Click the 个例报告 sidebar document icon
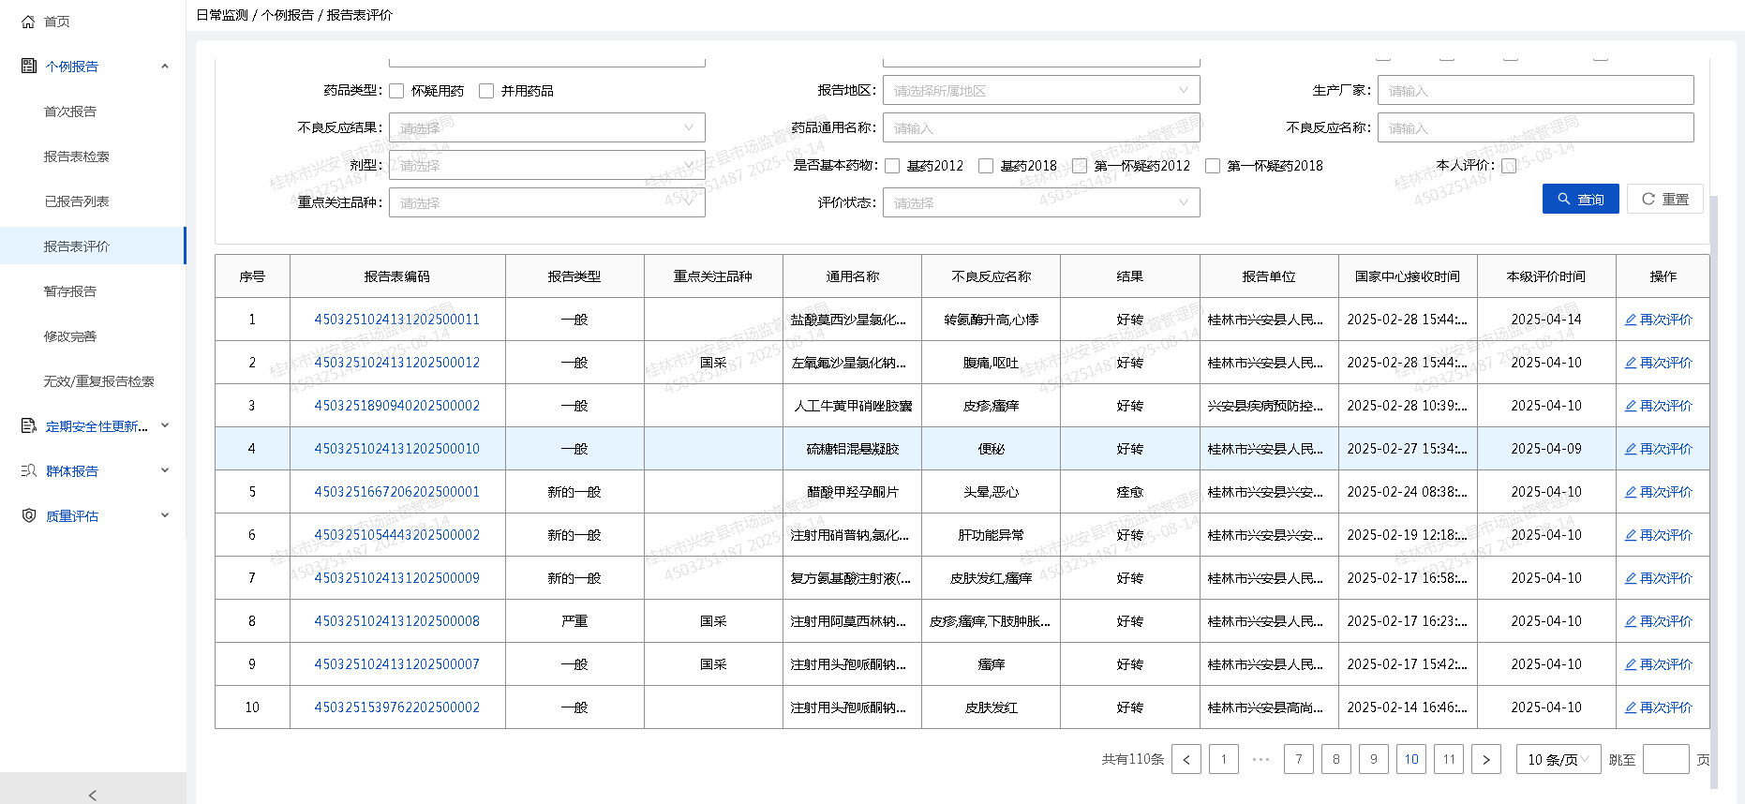 (x=28, y=67)
